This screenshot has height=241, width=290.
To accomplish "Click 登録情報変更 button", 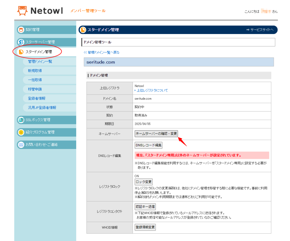I will tap(145, 227).
